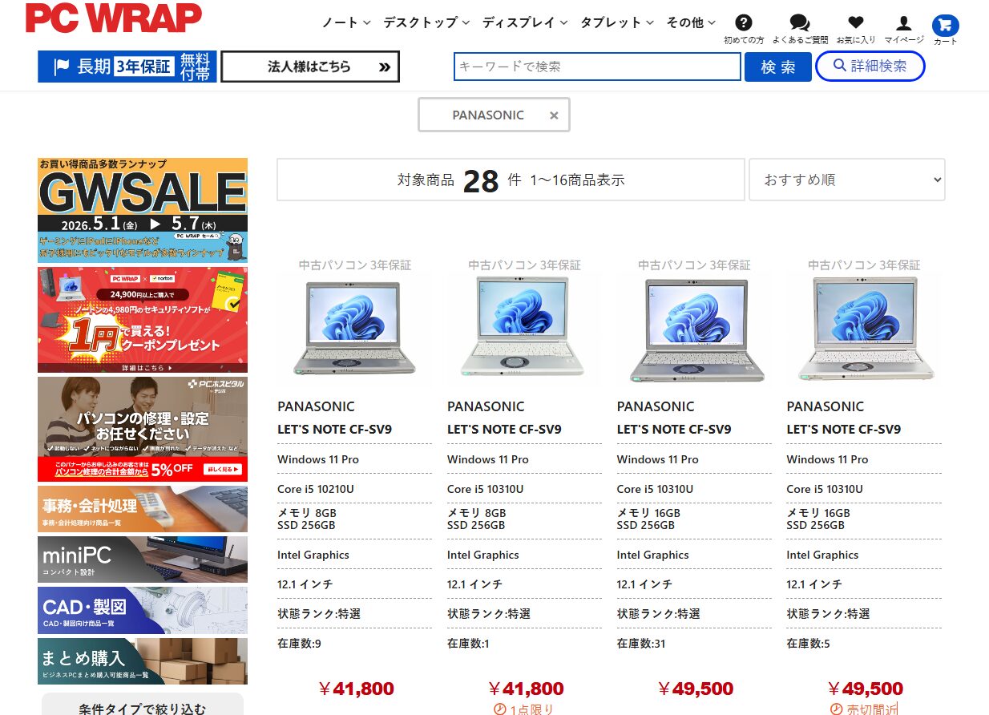
Task: Open the laptop image with stock 1
Action: (524, 327)
